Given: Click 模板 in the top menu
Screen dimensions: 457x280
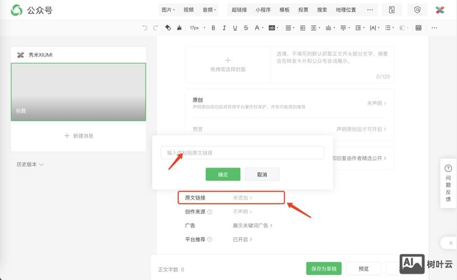Looking at the screenshot, I should tap(284, 10).
